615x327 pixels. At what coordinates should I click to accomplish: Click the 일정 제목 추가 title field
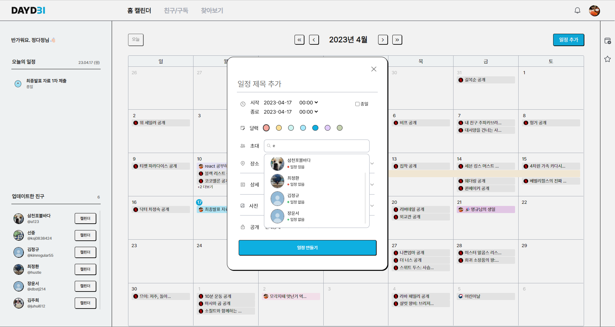tap(307, 84)
